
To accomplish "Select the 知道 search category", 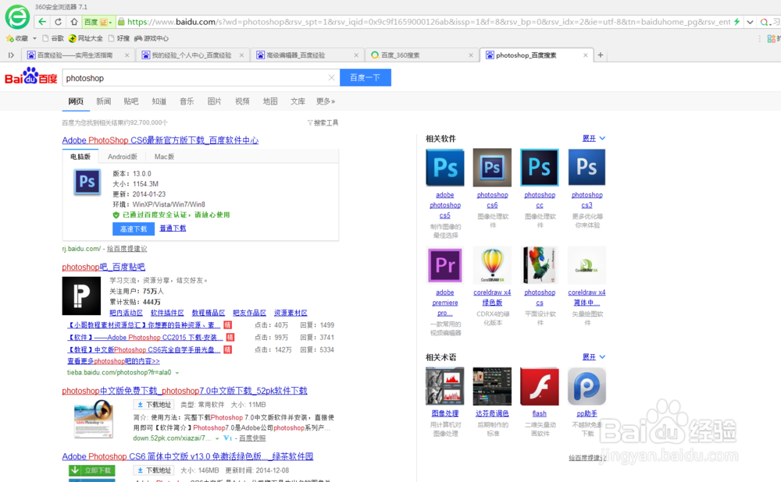I will point(159,101).
